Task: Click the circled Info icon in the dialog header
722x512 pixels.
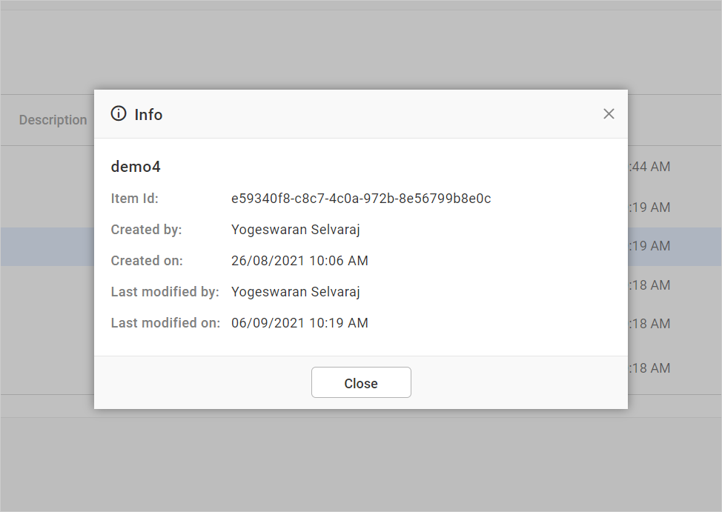Action: [119, 114]
